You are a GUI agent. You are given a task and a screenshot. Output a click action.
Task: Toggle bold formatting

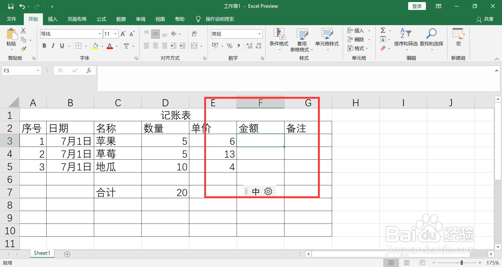(x=44, y=46)
